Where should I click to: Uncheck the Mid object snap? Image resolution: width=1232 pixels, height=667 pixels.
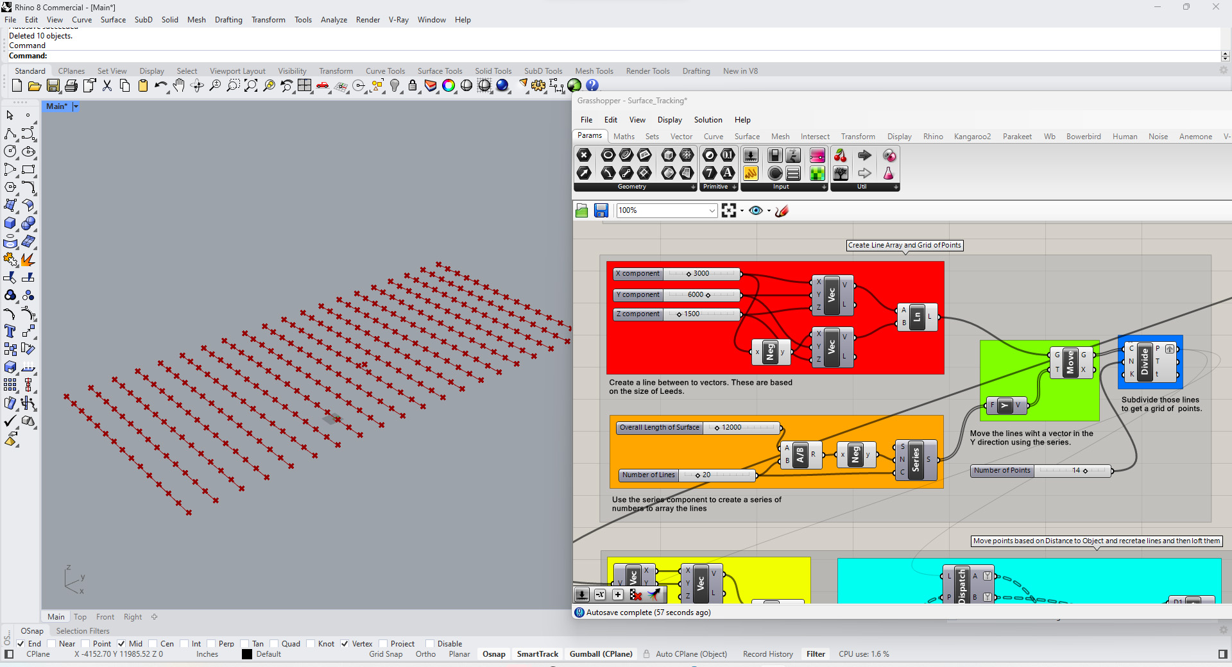[x=121, y=644]
